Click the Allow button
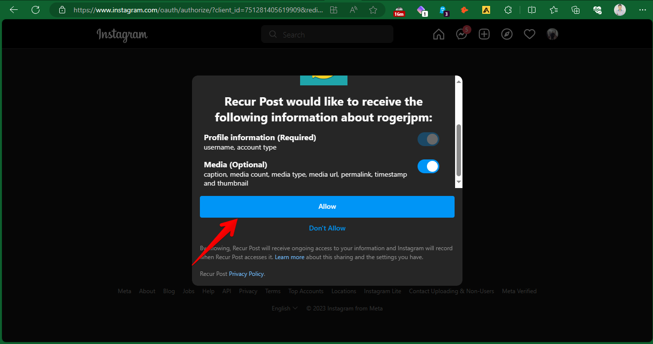653x344 pixels. pos(327,207)
